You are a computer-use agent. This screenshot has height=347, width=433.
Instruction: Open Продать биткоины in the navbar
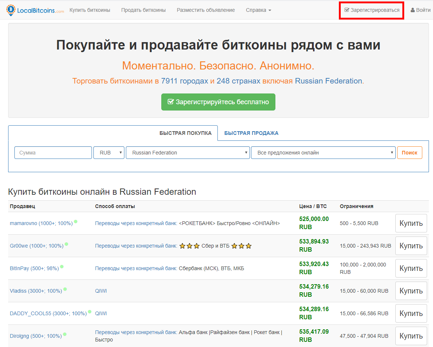click(143, 10)
